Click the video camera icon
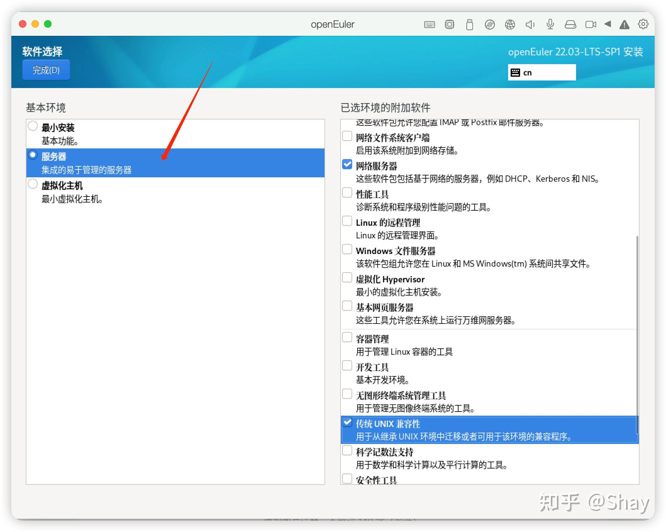This screenshot has height=532, width=666. [x=591, y=24]
